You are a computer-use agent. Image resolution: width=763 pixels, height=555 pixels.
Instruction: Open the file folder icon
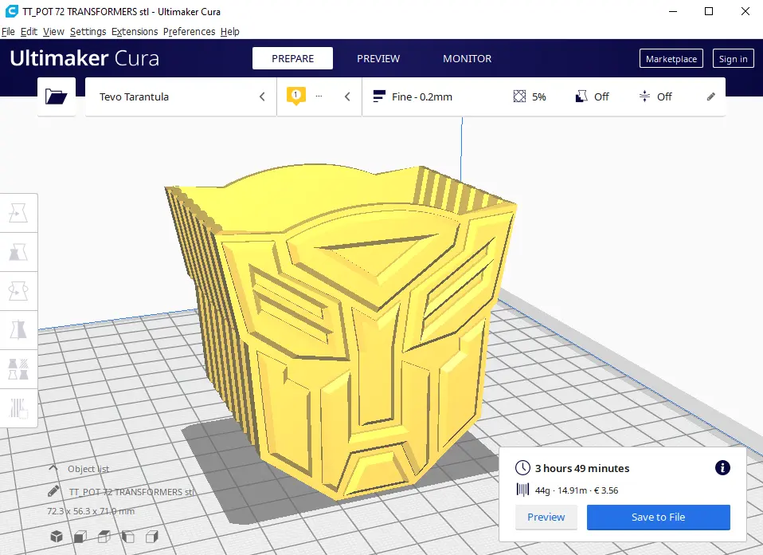point(56,96)
